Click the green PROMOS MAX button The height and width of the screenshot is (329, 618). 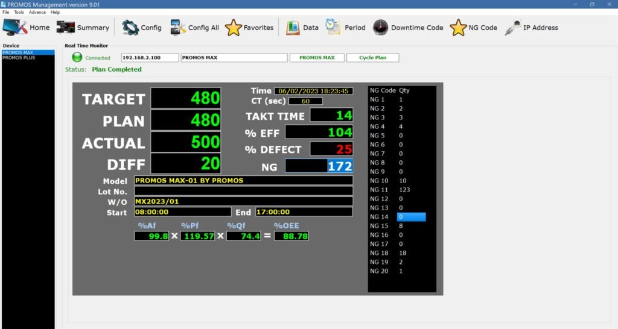[317, 57]
